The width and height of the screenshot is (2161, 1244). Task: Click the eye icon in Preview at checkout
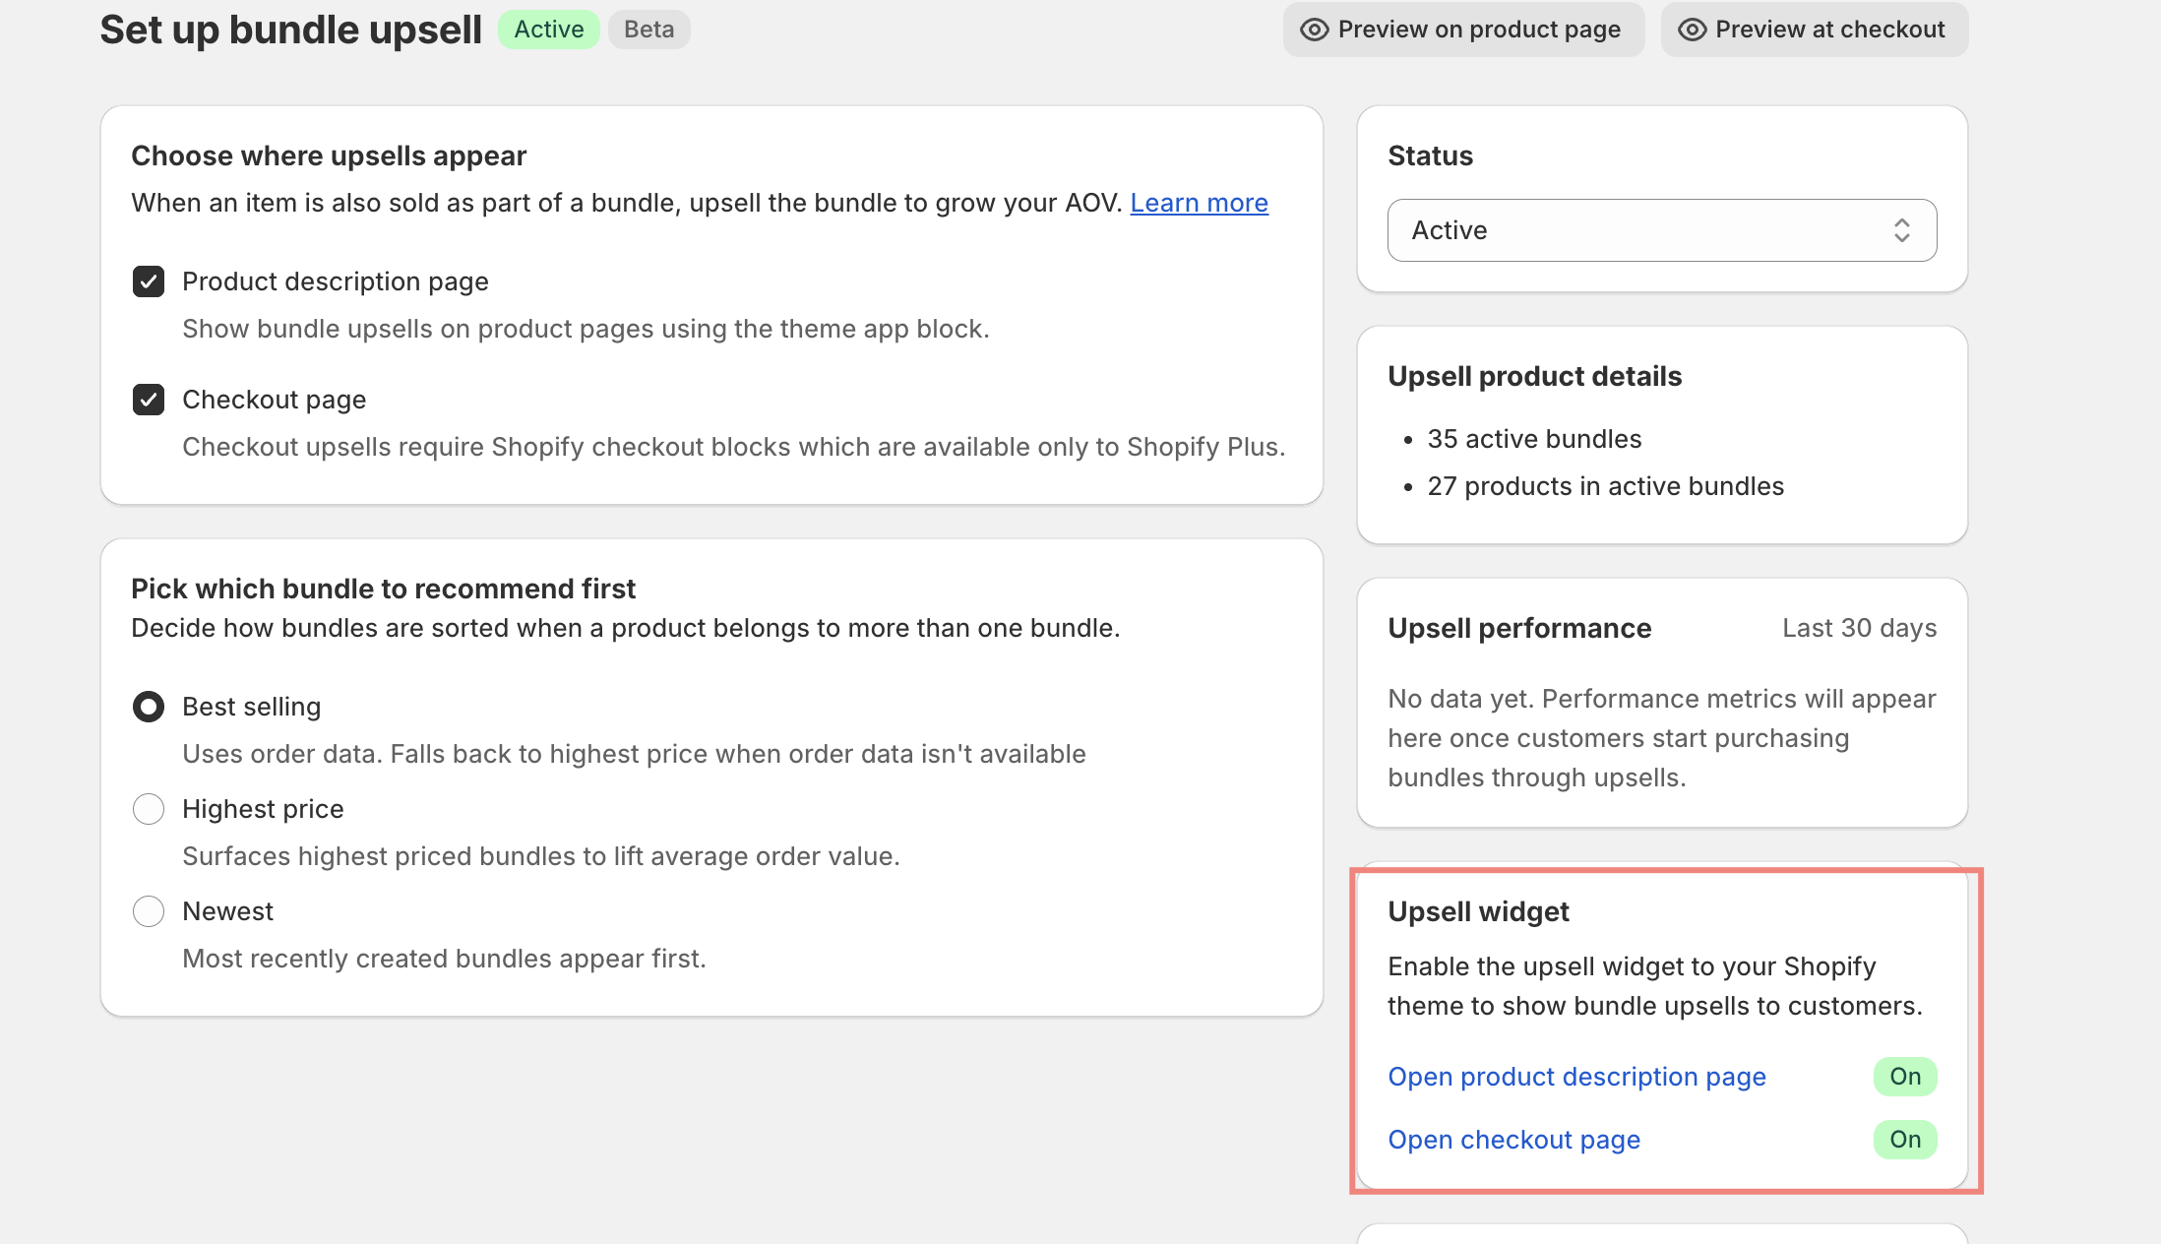coord(1692,30)
